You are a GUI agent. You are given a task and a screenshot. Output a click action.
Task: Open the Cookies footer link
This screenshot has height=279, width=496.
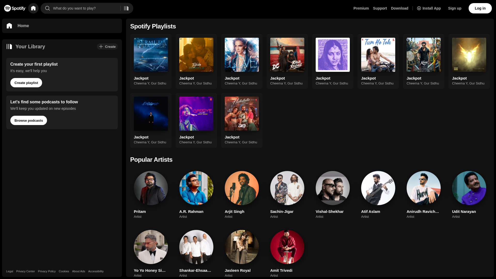pyautogui.click(x=64, y=271)
